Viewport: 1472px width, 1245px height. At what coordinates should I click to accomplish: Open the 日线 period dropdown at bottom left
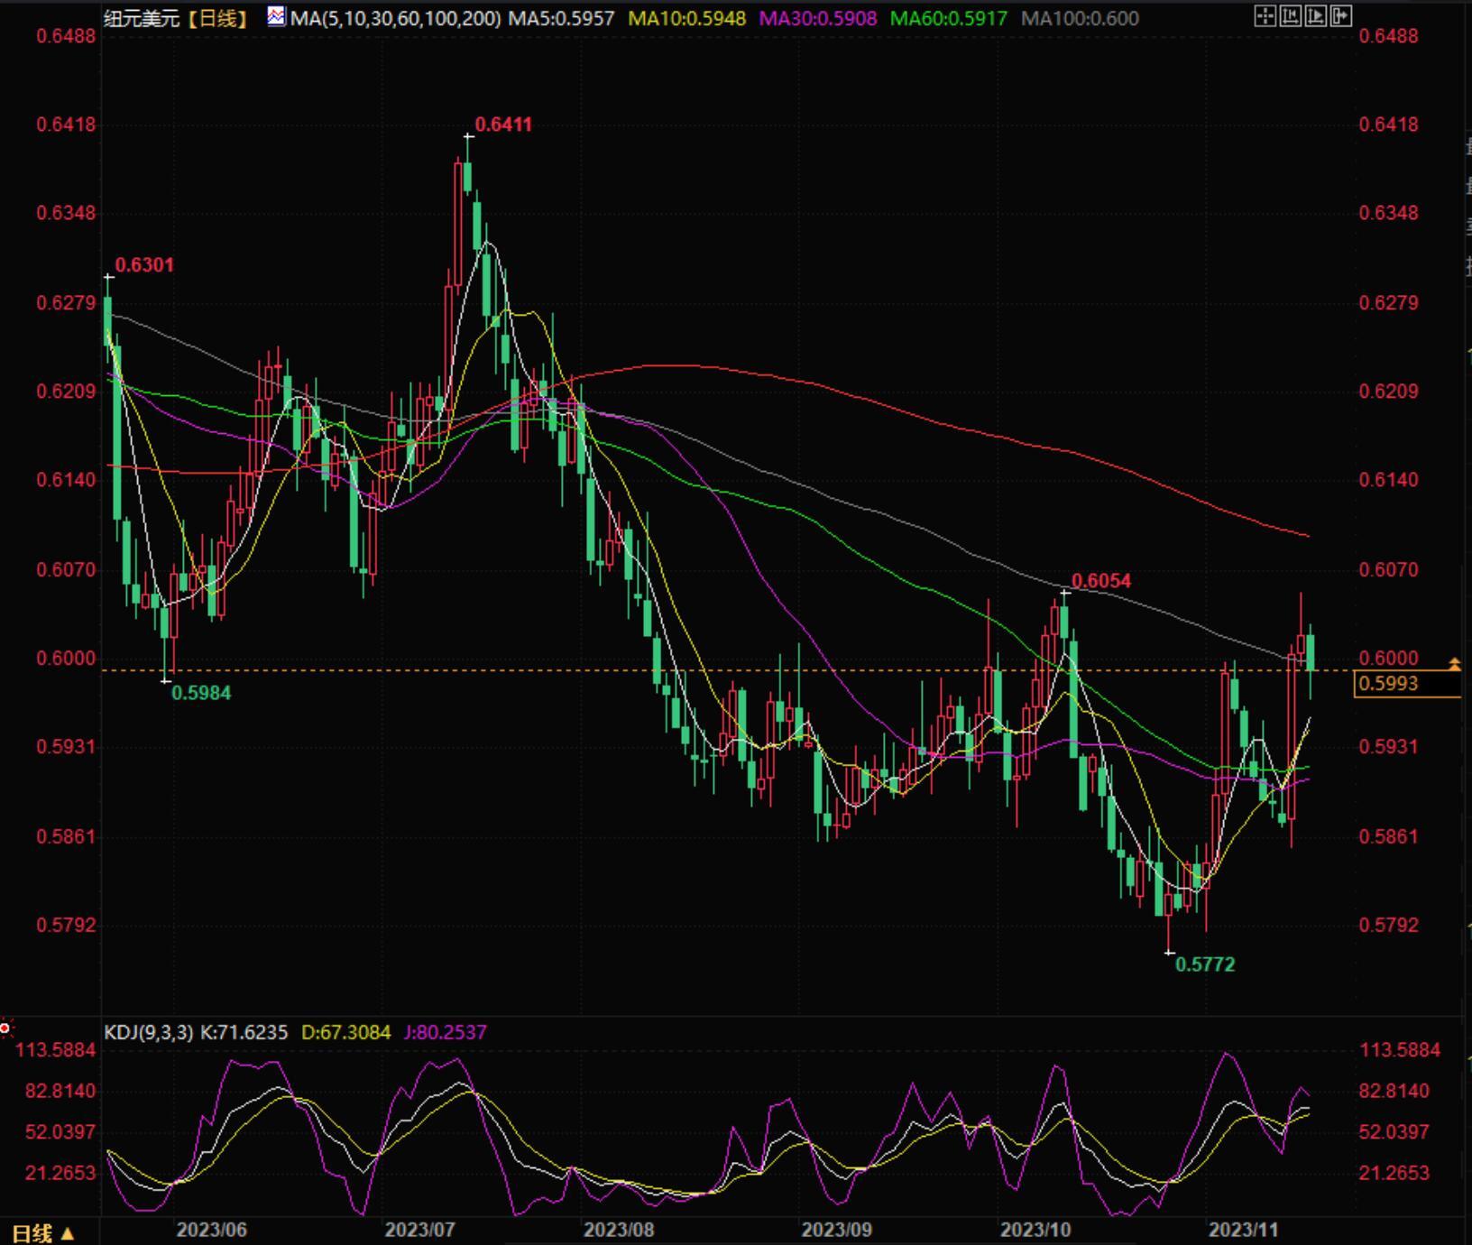42,1232
